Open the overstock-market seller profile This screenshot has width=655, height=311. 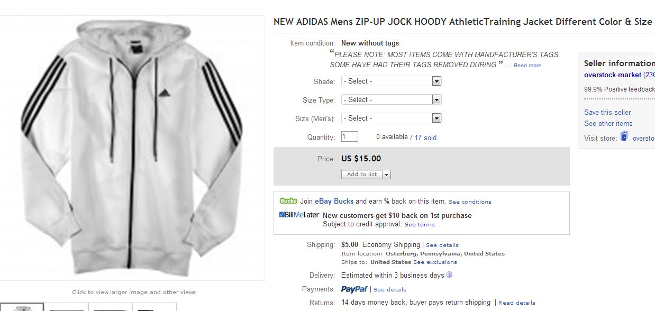point(613,75)
